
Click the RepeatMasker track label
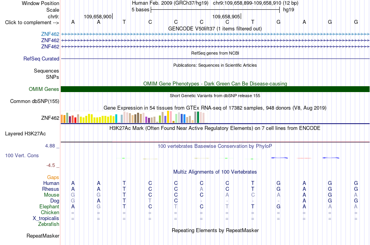43,236
